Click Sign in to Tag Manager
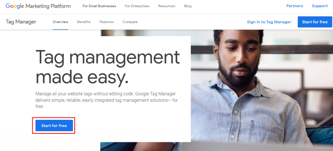 269,22
